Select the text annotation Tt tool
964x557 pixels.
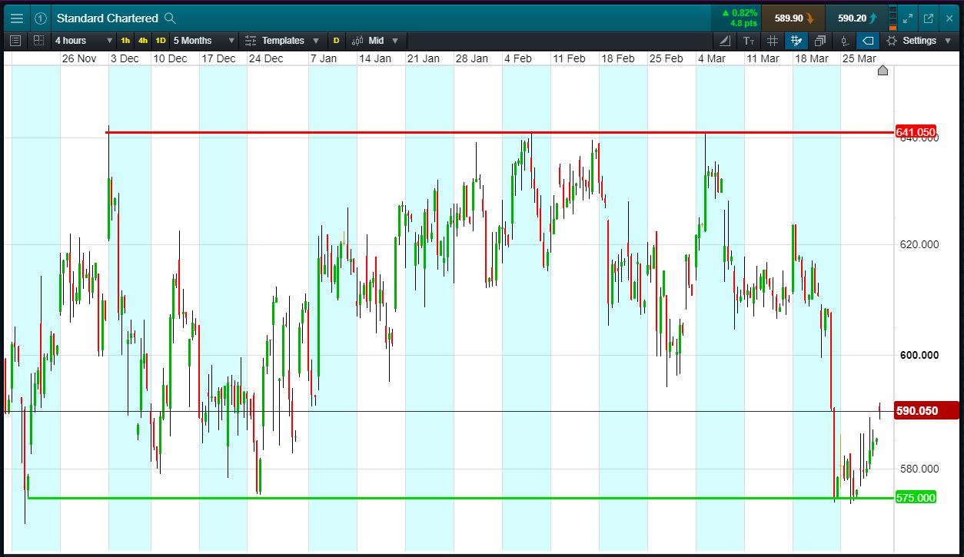pyautogui.click(x=750, y=41)
